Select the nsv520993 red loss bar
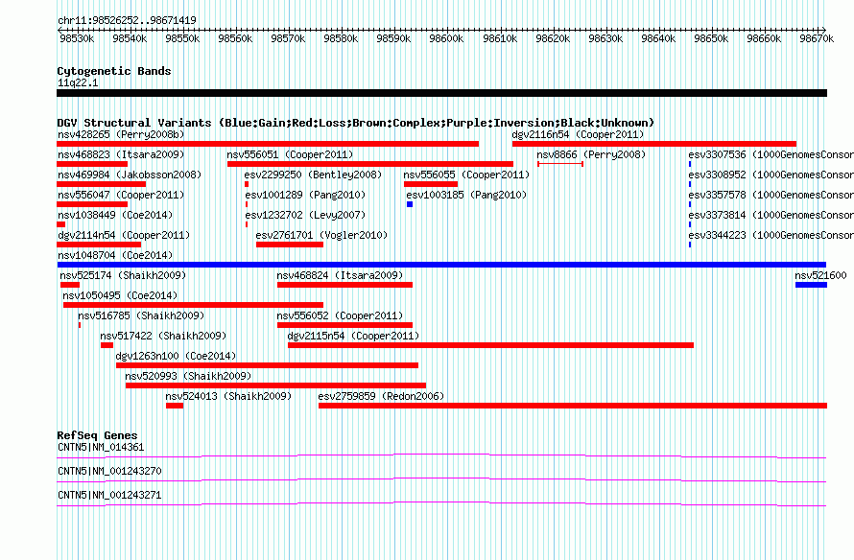This screenshot has height=560, width=854. coord(275,385)
